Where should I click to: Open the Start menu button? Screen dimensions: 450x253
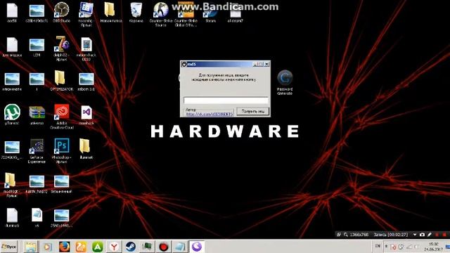click(x=9, y=247)
